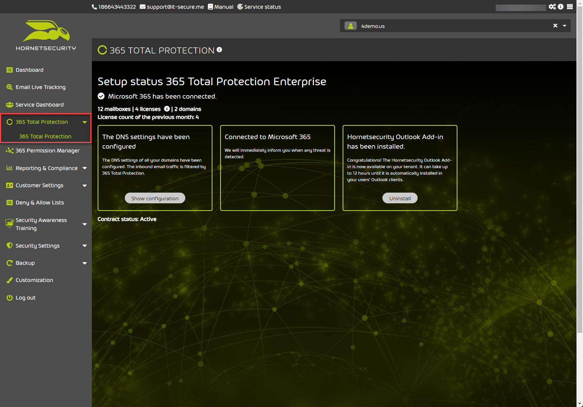Click the Show configuration button

[x=155, y=198]
